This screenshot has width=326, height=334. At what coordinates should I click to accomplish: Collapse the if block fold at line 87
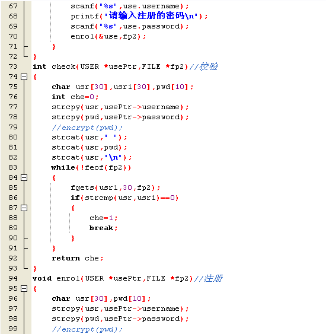pyautogui.click(x=24, y=208)
